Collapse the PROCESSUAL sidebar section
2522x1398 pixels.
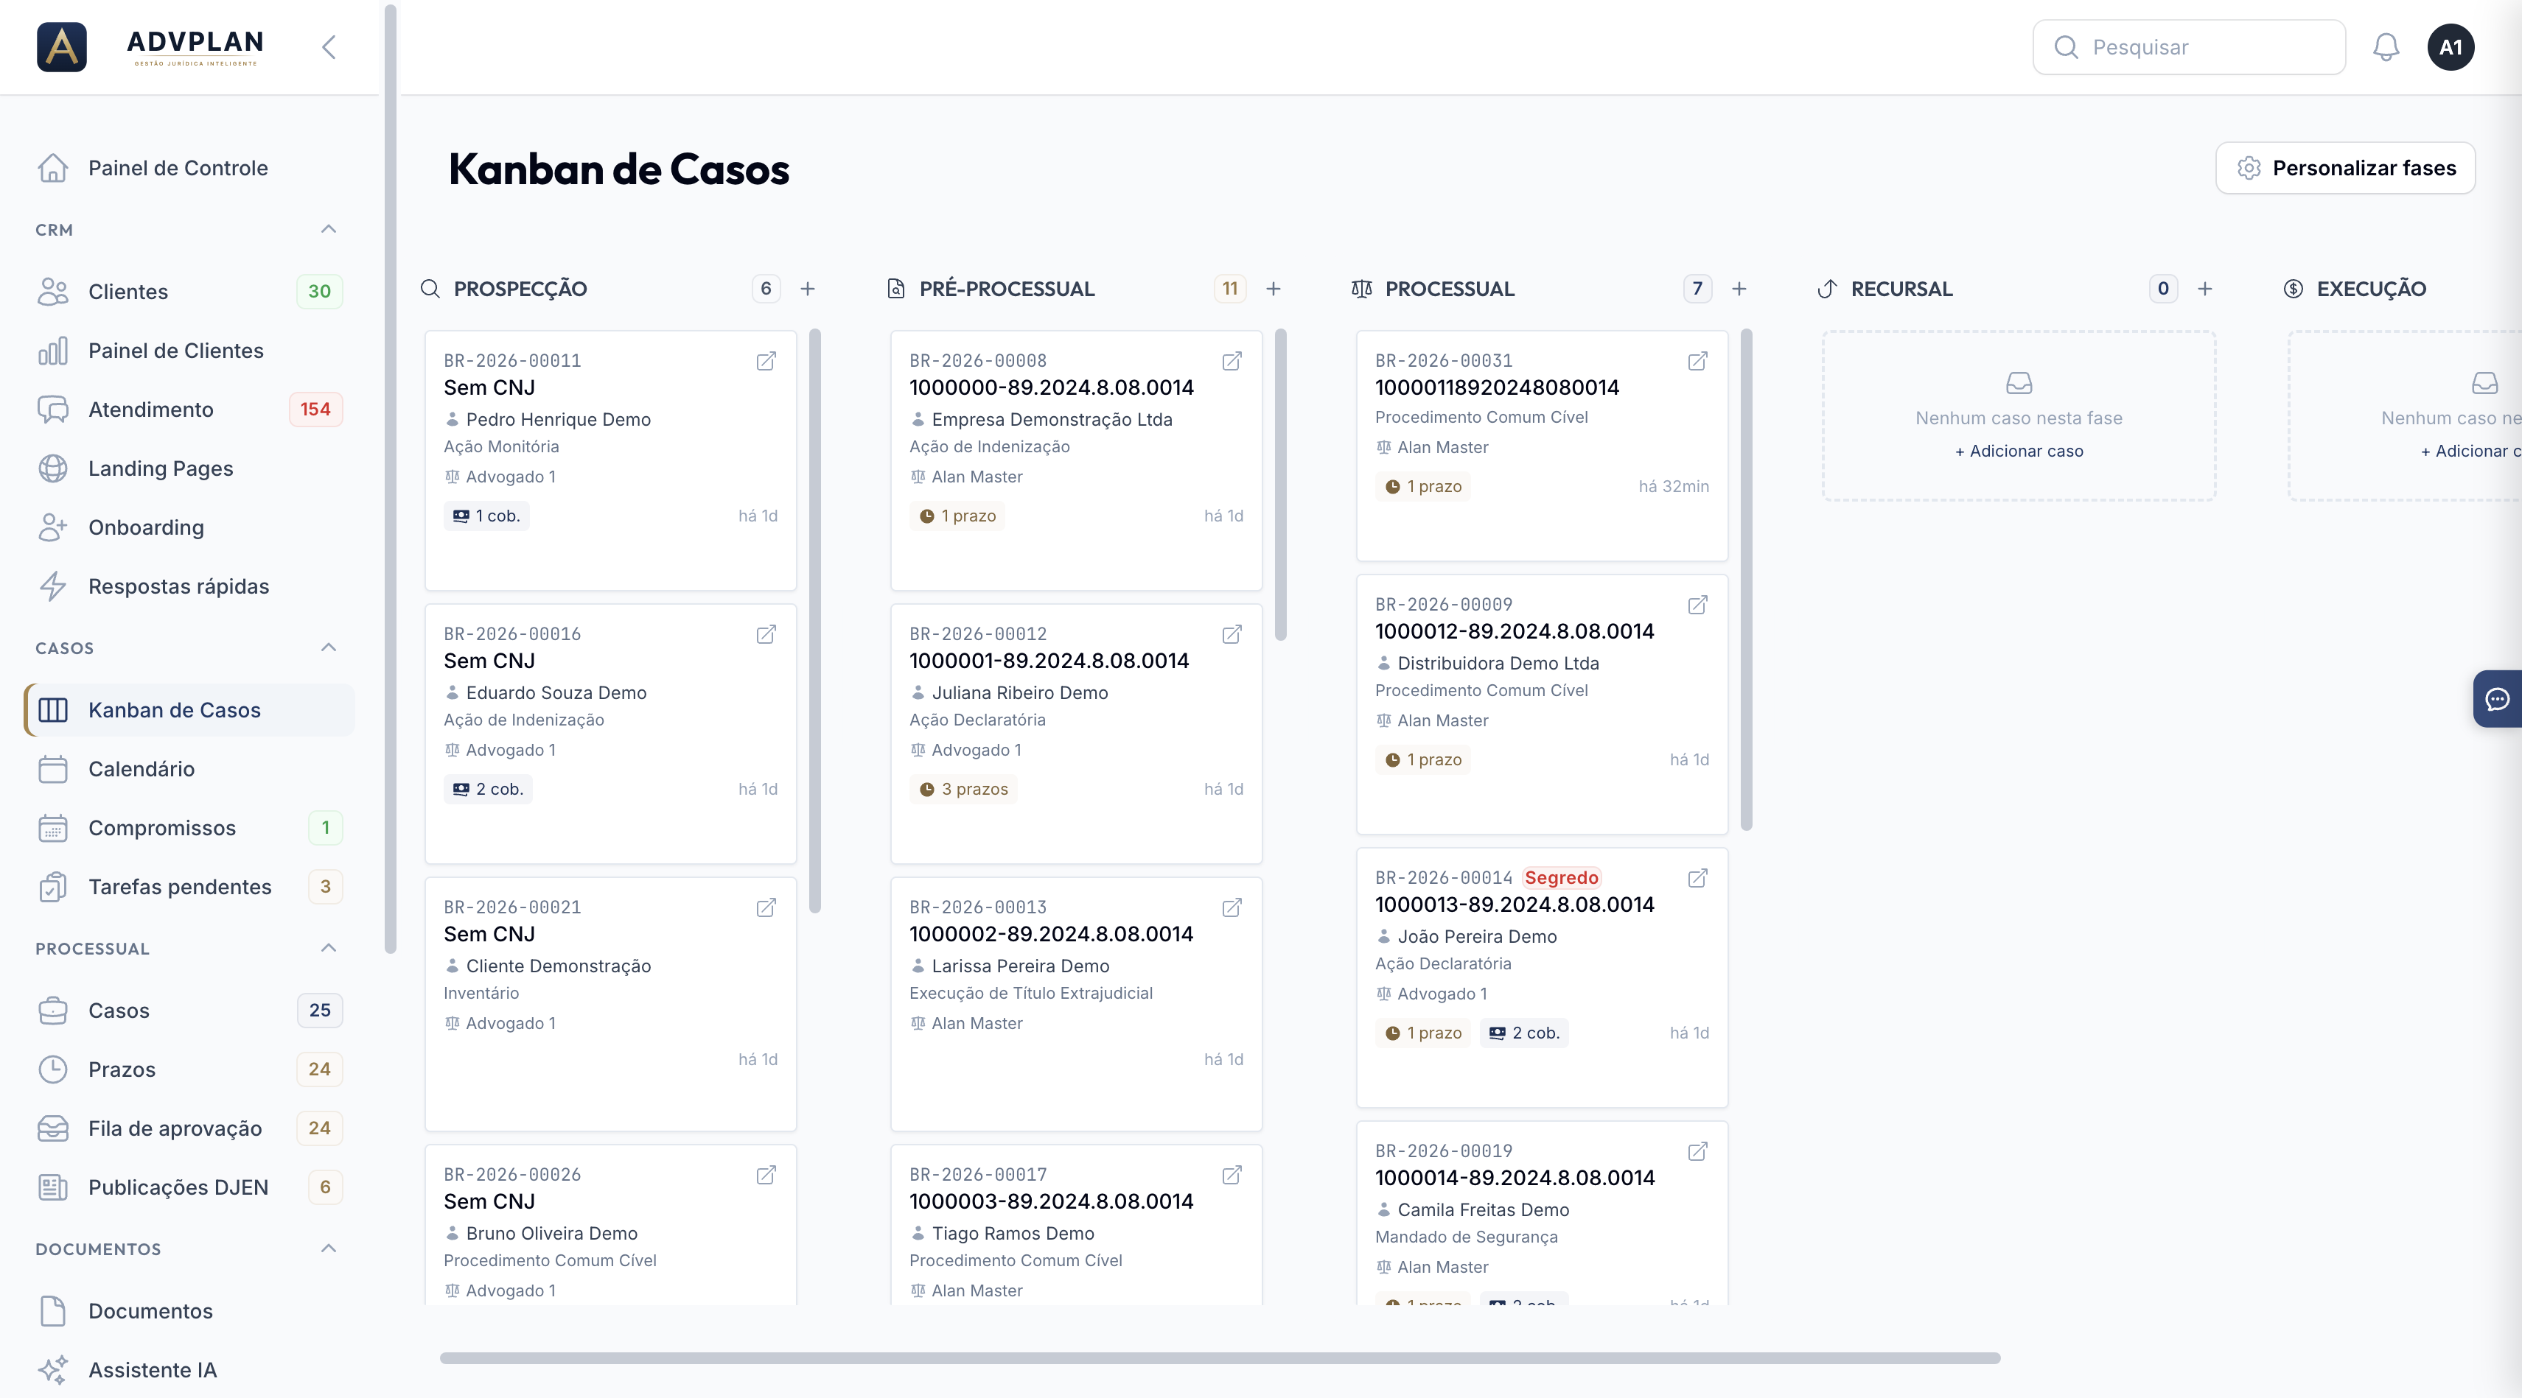point(329,948)
